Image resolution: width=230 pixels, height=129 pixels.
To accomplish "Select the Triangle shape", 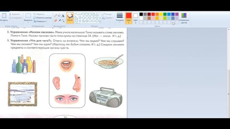I will tap(97, 14).
